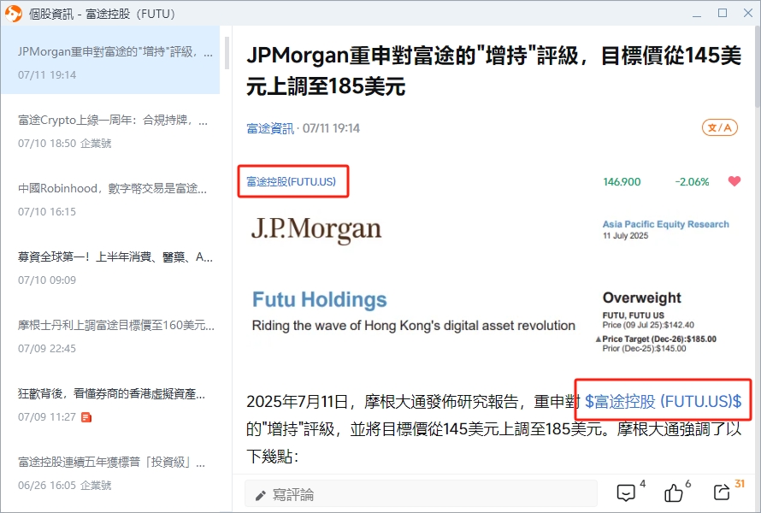Screen dimensions: 761x513
Task: Click the 06/26 16:05 企業號 timestamp
Action: click(x=64, y=486)
